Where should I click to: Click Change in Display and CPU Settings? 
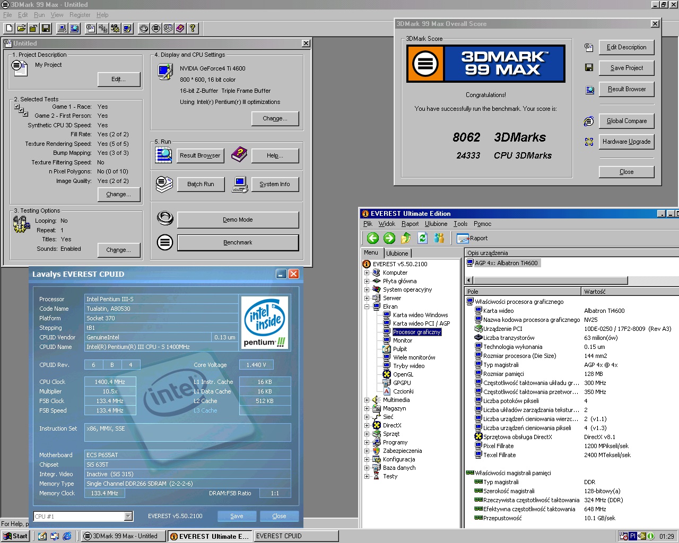[275, 119]
